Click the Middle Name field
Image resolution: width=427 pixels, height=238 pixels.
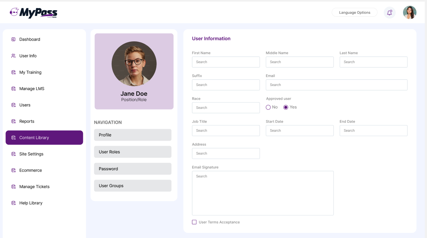tap(300, 62)
